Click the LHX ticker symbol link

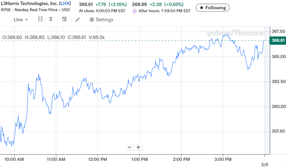[65, 4]
